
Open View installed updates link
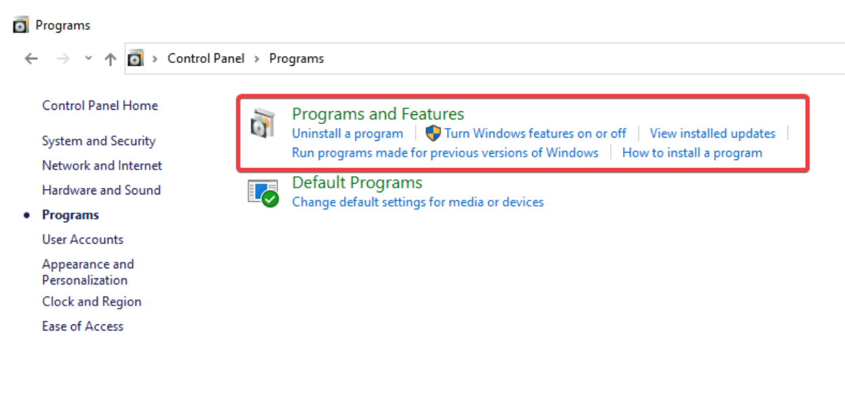712,133
